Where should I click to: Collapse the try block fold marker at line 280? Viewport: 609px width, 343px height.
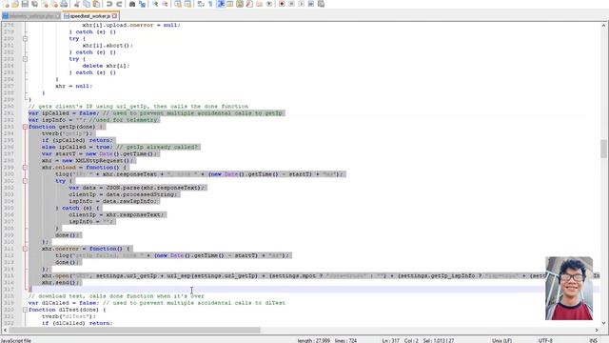pyautogui.click(x=25, y=38)
